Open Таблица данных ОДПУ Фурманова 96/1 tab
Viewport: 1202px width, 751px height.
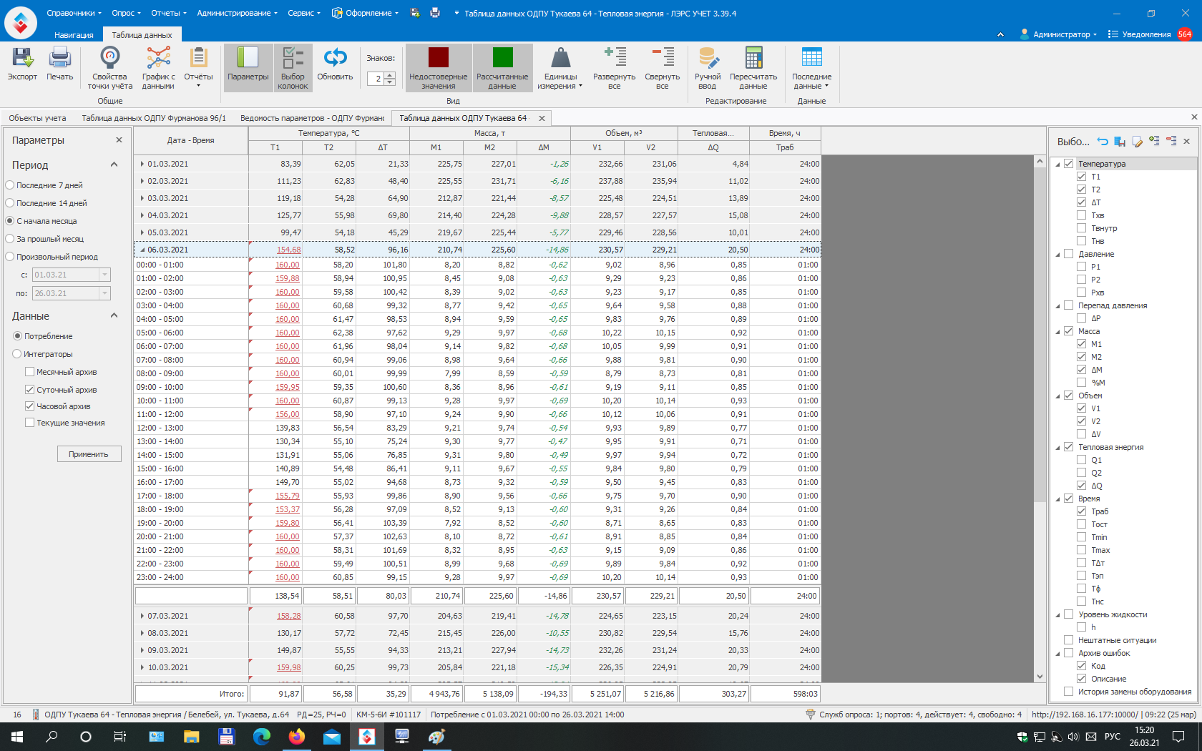tap(154, 118)
